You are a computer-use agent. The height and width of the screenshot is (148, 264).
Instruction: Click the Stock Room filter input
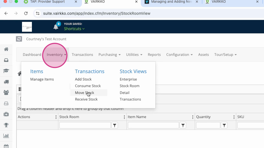tap(85, 125)
